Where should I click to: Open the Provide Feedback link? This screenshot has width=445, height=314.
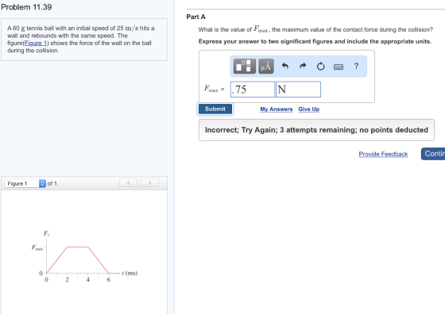pos(383,154)
